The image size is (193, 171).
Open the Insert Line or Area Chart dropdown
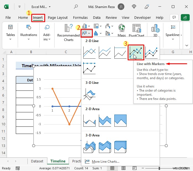pos(86,33)
